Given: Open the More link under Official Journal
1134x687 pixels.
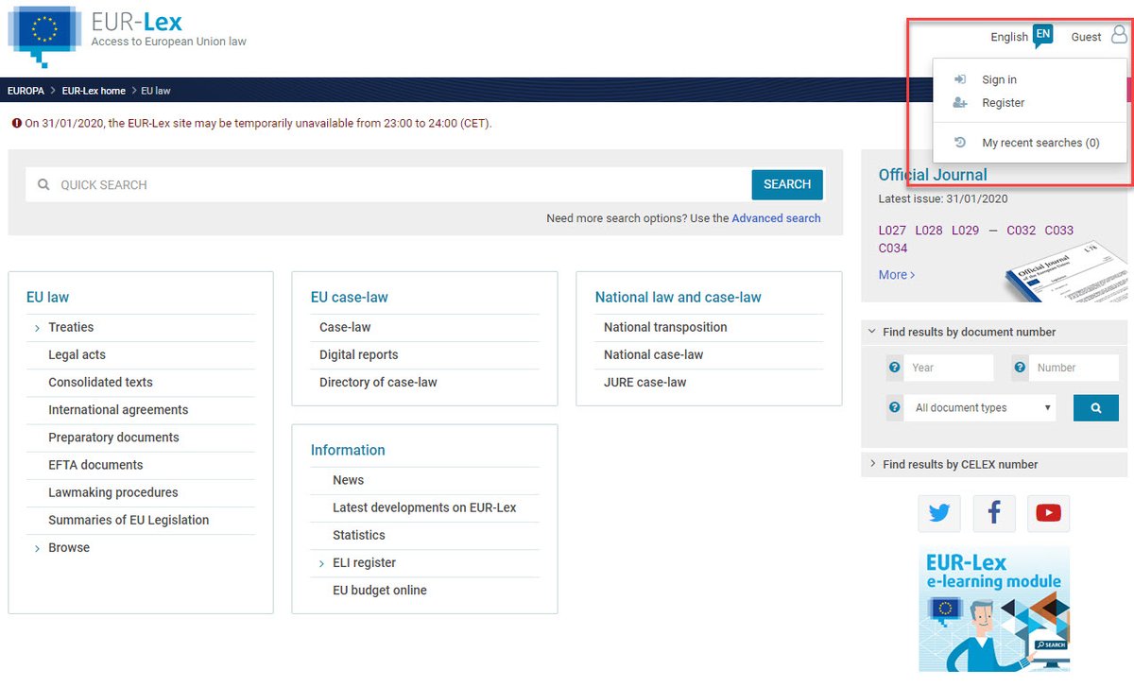Looking at the screenshot, I should pos(897,274).
